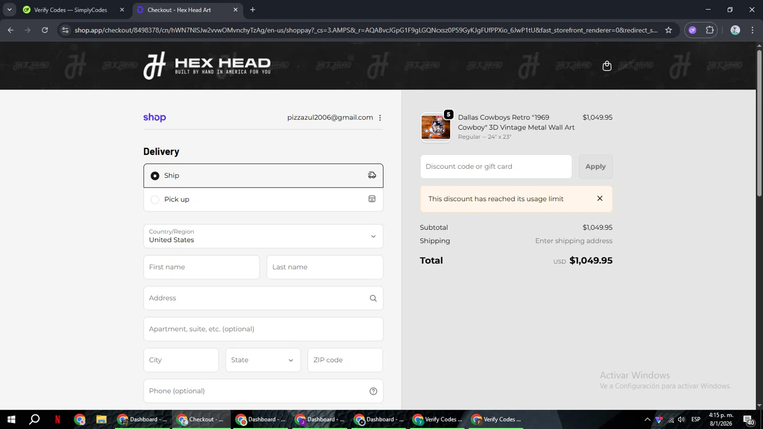The image size is (763, 429).
Task: Click the Dallas Cowboys Retro product title
Action: coord(516,122)
